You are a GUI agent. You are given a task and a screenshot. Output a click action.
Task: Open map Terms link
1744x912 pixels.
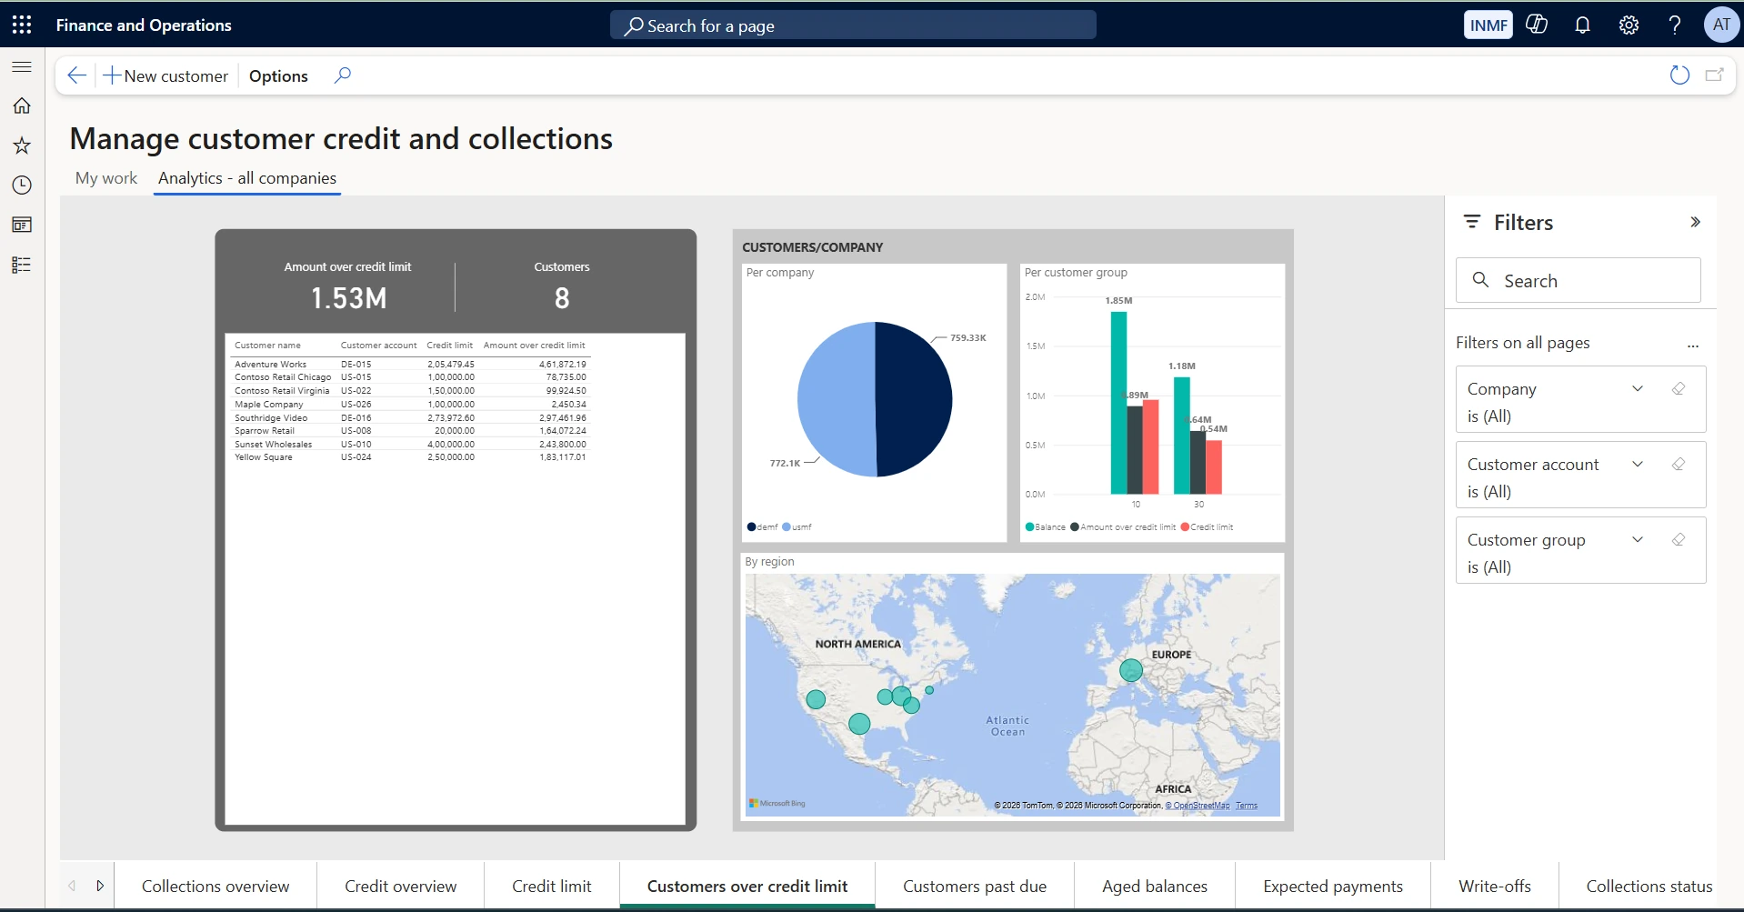(x=1247, y=806)
